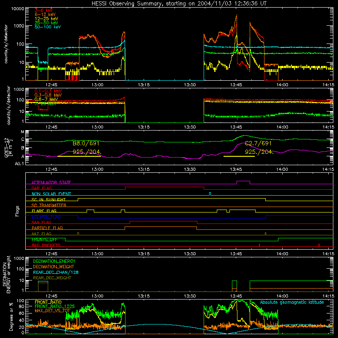This screenshot has height=338, width=338.
Task: Click the REAR_DEC_WEIGHT legend label
Action: [52, 278]
